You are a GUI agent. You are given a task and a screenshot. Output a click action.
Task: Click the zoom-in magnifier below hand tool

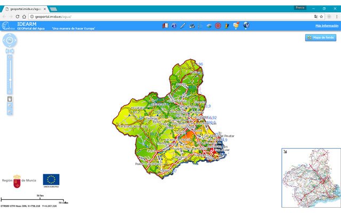pos(10,105)
